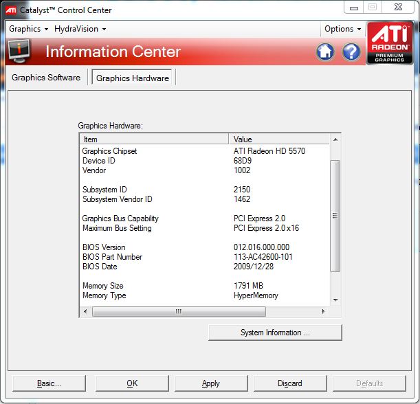Viewport: 420px width, 404px height.
Task: Click the list's vertical scroll down arrow
Action: [335, 300]
